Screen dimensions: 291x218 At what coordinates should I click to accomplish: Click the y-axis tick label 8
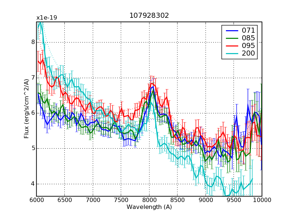tap(32, 42)
